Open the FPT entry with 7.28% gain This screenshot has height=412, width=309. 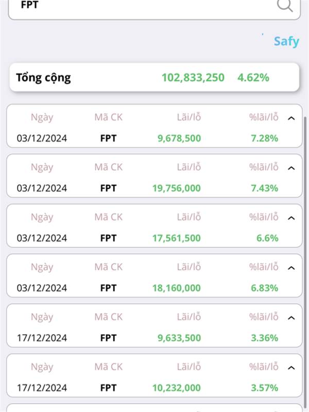pyautogui.click(x=154, y=126)
